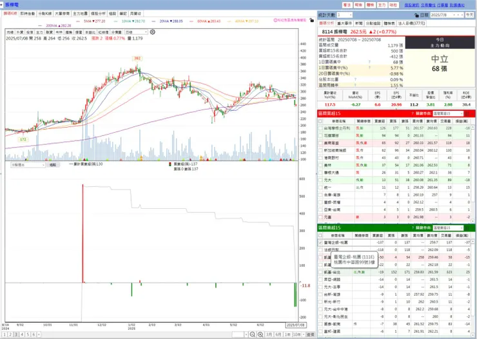Viewport: 477px width, 339px height.
Task: Click the 60MA legend color line
Action: point(191,21)
